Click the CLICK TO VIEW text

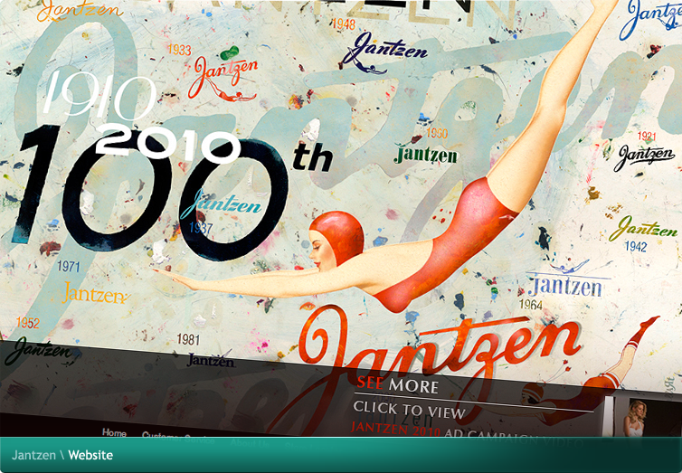(409, 411)
